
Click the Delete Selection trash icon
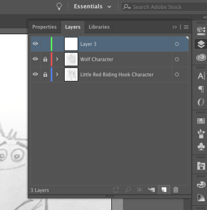pos(176,190)
